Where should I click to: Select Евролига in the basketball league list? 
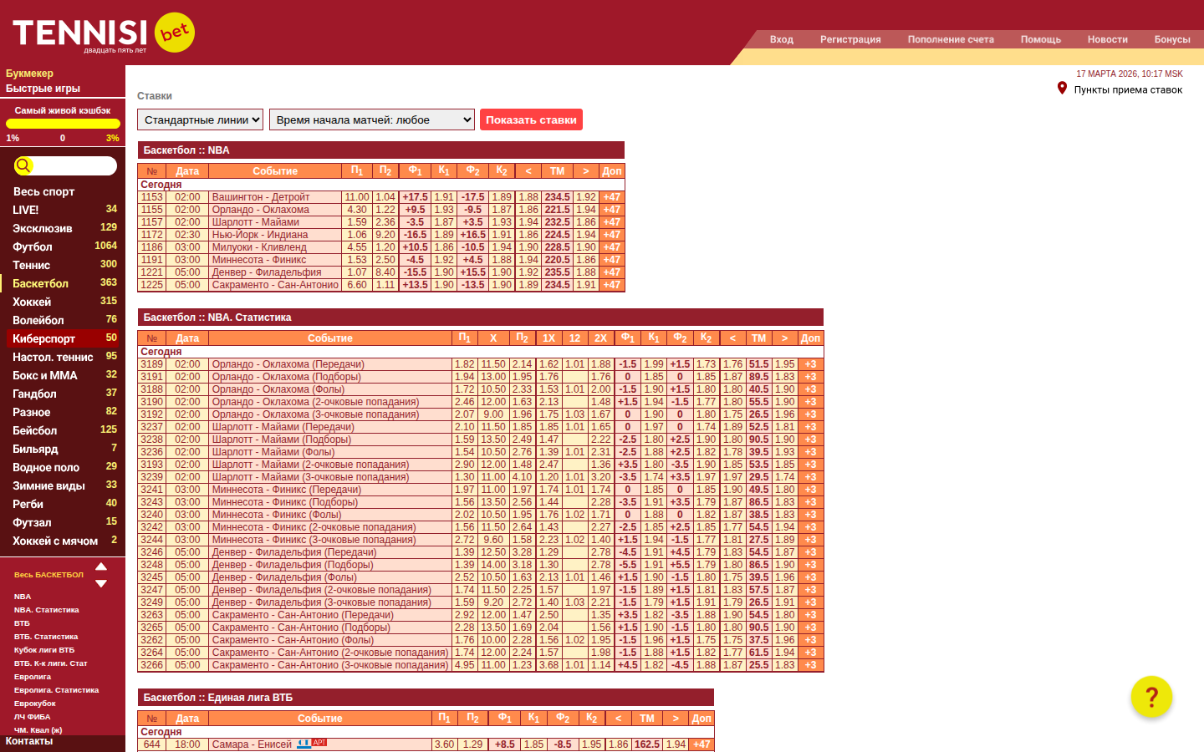(33, 677)
